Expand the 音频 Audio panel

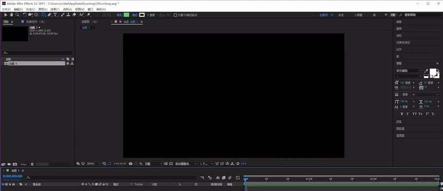[x=399, y=29]
